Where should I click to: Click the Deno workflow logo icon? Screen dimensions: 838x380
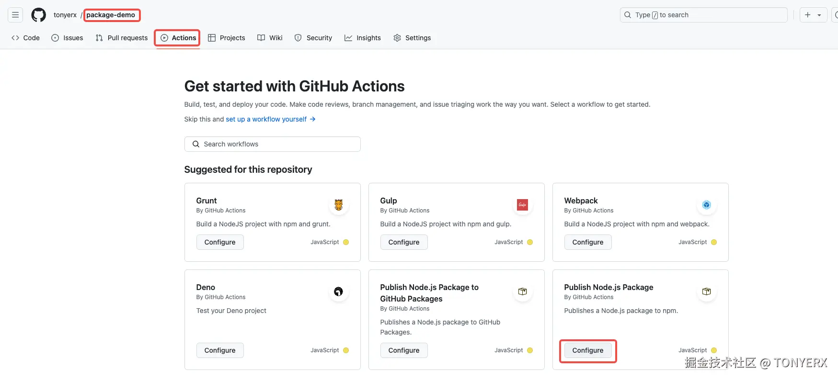pos(339,291)
